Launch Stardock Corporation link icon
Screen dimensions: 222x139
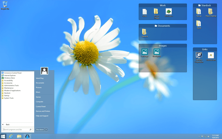[199, 56]
